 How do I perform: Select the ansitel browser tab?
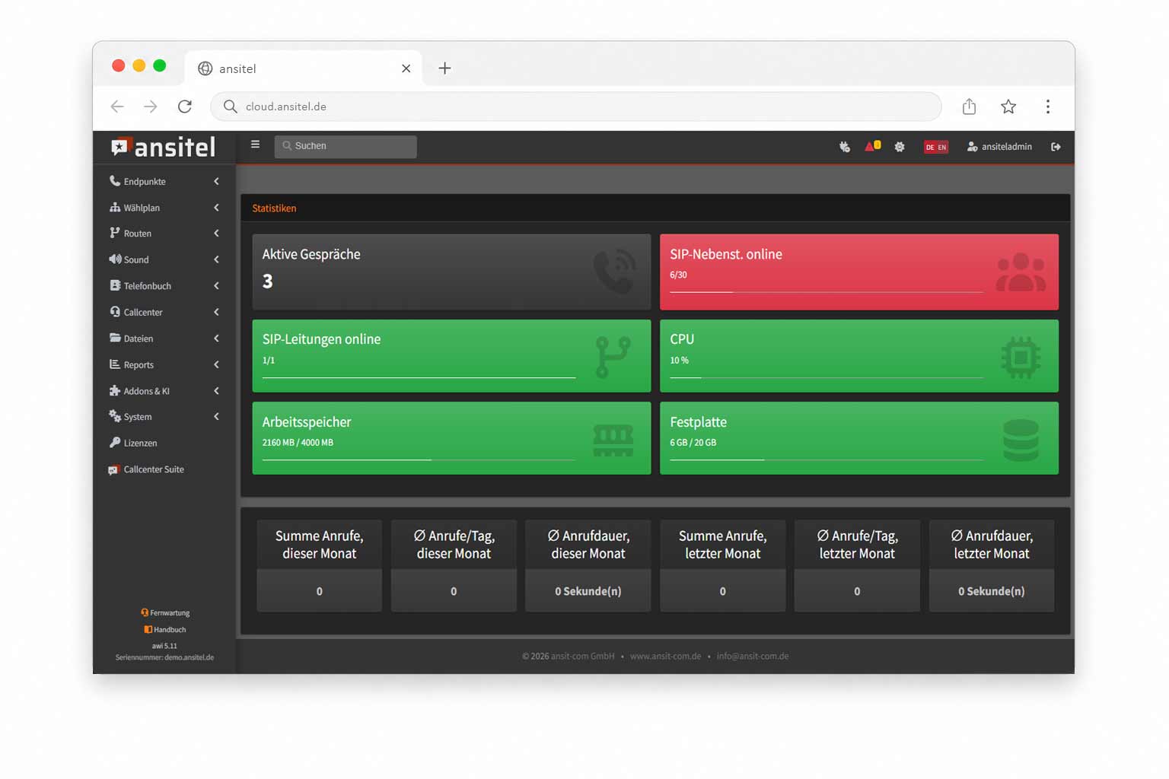point(304,68)
